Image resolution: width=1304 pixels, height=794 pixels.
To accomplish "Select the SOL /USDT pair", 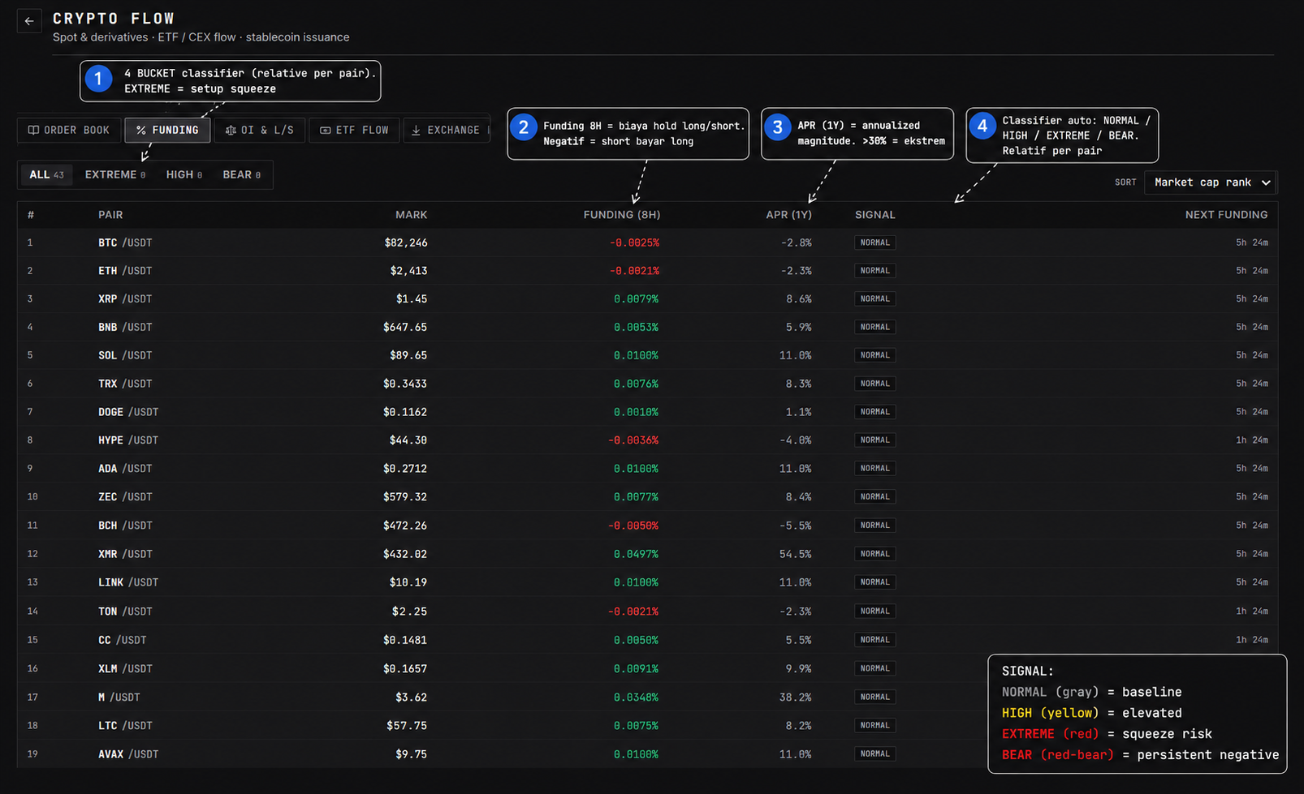I will [125, 355].
